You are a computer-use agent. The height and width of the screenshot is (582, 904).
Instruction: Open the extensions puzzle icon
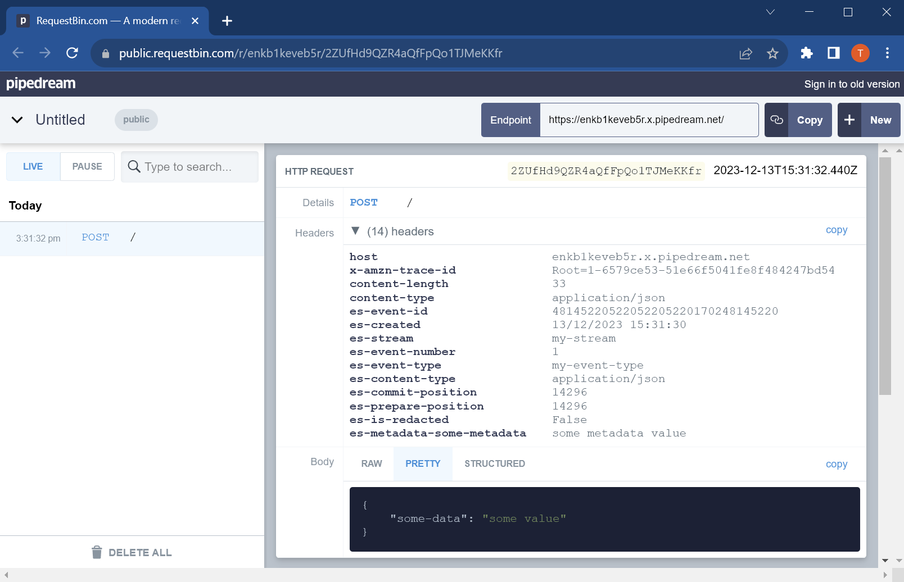click(x=807, y=53)
